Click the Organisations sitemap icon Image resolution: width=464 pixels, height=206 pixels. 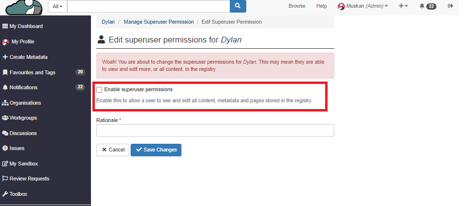click(5, 103)
